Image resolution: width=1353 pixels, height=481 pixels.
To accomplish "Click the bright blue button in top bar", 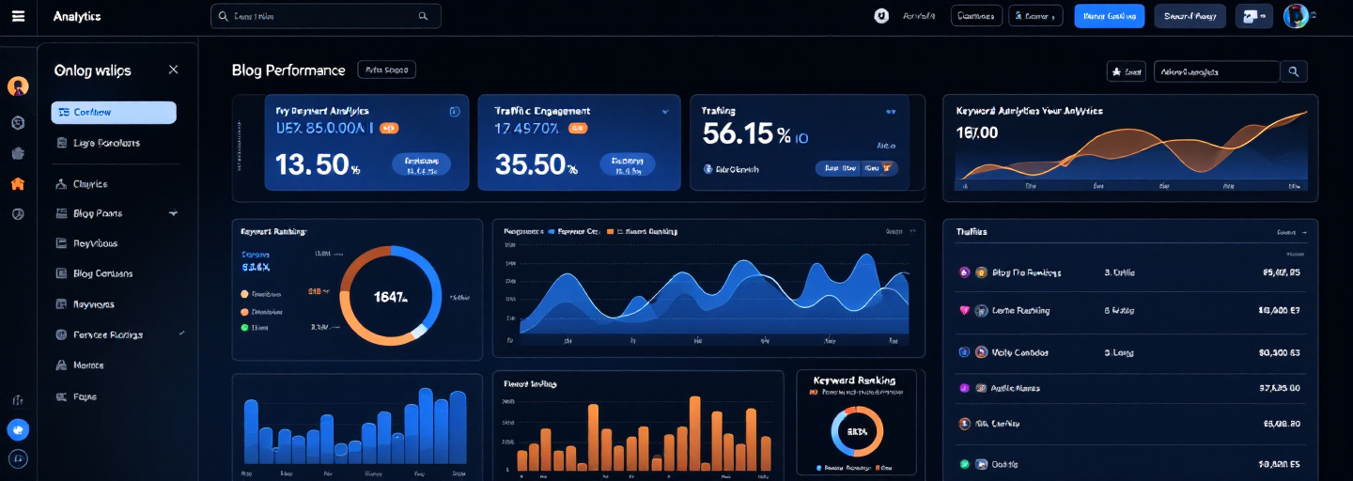I will [x=1109, y=16].
